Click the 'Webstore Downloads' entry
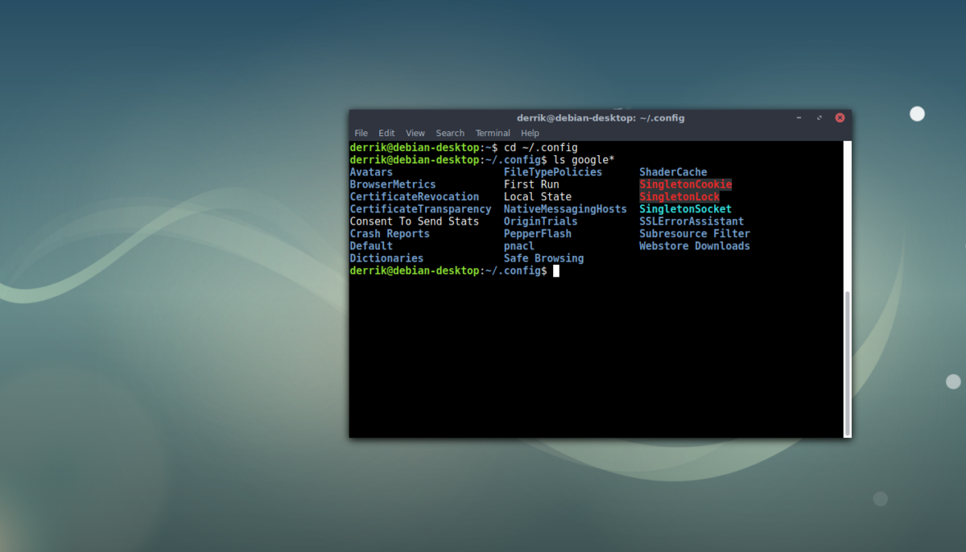 click(x=695, y=246)
